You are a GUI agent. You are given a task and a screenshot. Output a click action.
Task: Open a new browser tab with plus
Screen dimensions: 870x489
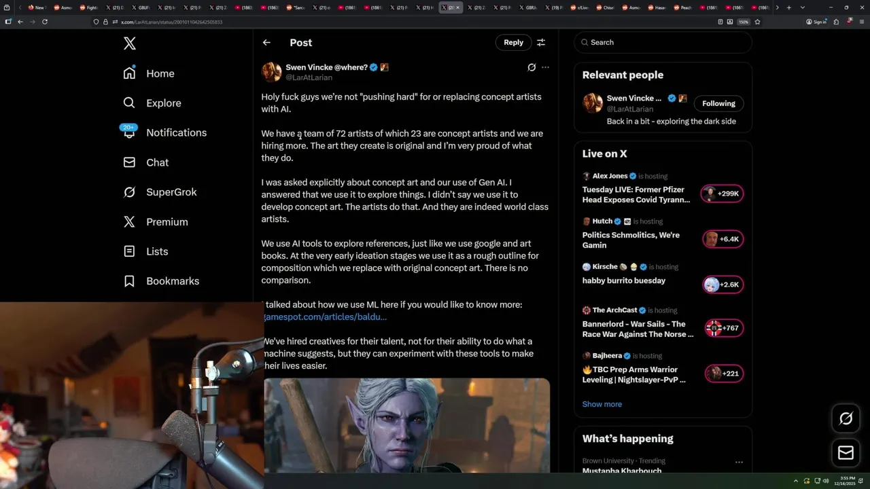click(x=788, y=7)
